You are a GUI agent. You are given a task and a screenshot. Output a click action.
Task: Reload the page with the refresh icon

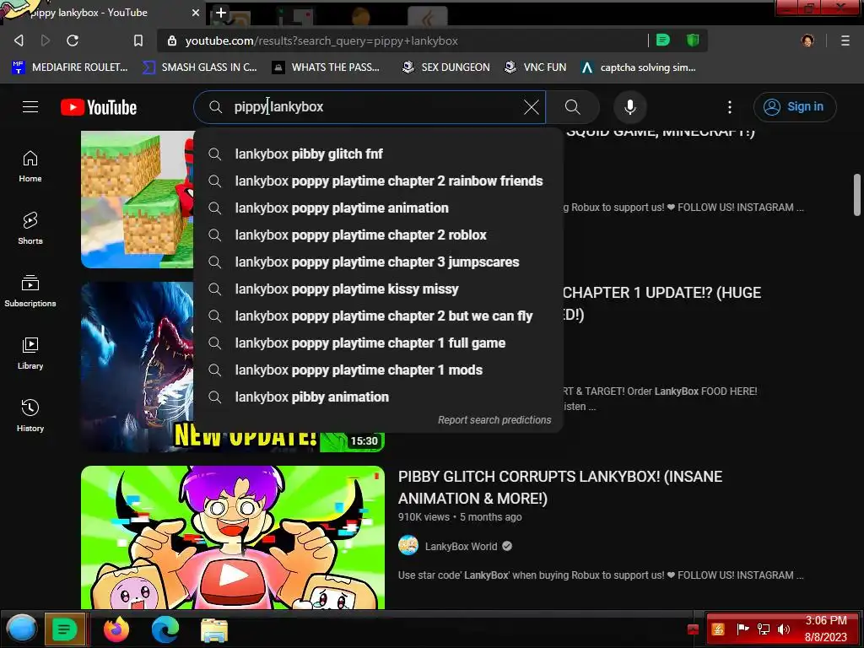point(73,40)
